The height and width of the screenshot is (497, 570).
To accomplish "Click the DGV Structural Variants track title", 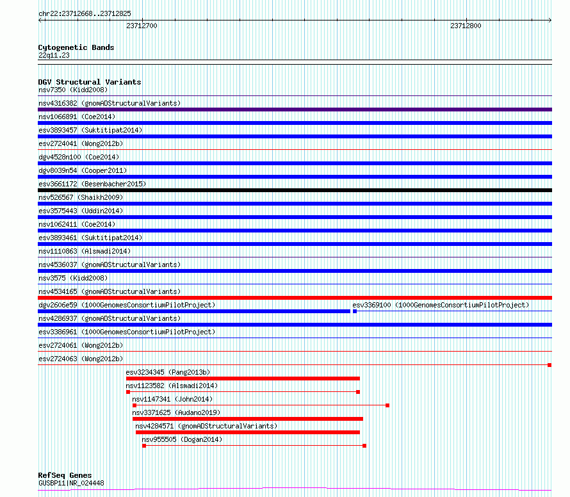I will tap(90, 82).
